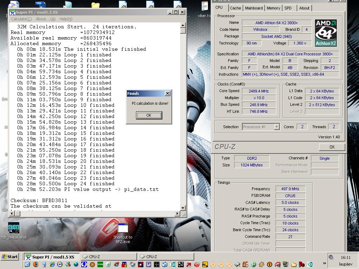Switch to the Cache tab in CPU-Z

point(235,8)
